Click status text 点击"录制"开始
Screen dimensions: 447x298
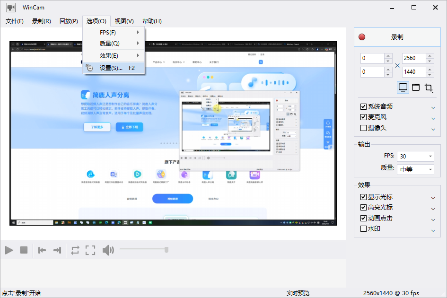[21, 293]
